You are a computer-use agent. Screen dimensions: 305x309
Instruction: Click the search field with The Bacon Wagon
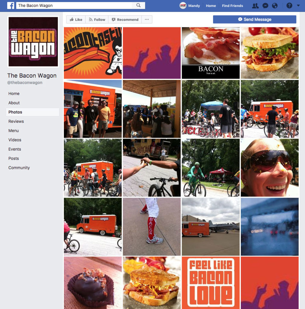[74, 5]
